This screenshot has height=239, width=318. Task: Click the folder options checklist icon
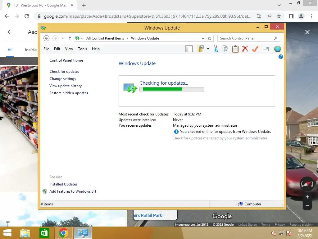click(x=201, y=49)
